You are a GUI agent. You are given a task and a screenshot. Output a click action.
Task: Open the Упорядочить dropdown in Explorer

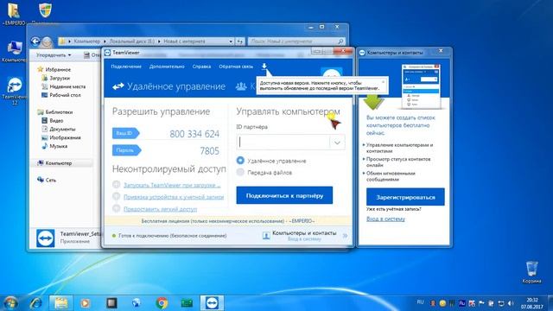point(54,55)
